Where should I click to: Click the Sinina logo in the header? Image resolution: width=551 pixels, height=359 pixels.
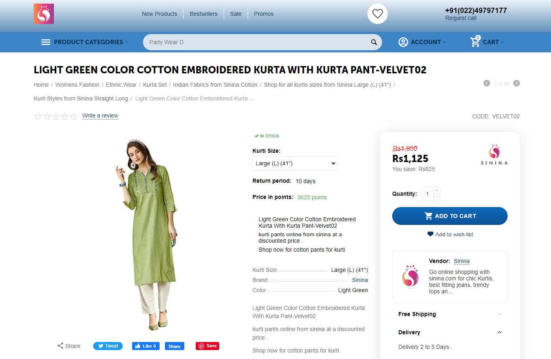[44, 14]
